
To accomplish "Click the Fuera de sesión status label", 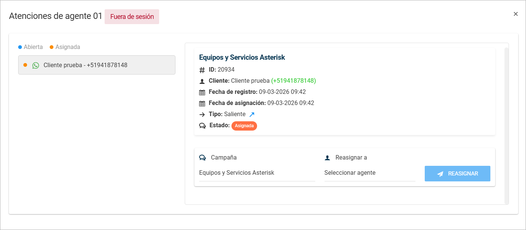I will (132, 17).
